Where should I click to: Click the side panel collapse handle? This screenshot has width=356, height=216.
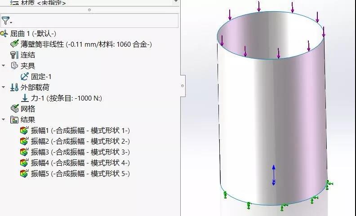[182, 85]
